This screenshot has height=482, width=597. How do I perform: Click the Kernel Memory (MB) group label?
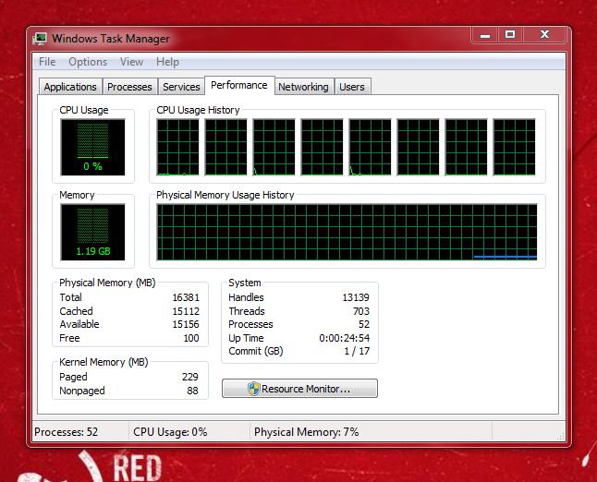coord(104,362)
